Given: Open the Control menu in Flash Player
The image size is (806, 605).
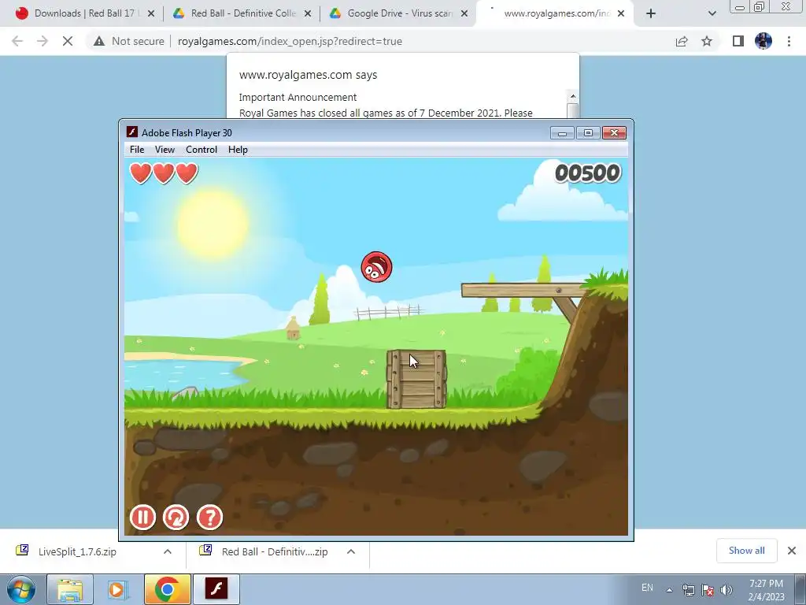Looking at the screenshot, I should pyautogui.click(x=201, y=149).
